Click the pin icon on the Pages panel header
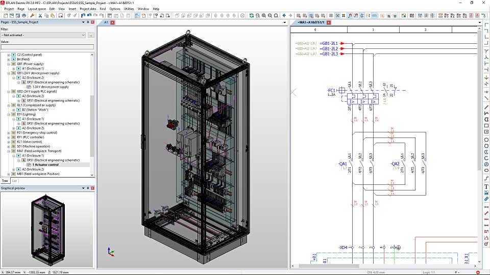Viewport: 490px width, 275px height. click(x=88, y=22)
